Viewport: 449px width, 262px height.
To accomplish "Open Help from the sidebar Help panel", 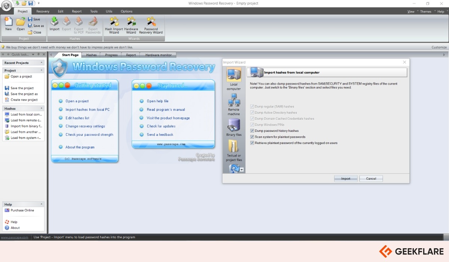I will [x=11, y=222].
